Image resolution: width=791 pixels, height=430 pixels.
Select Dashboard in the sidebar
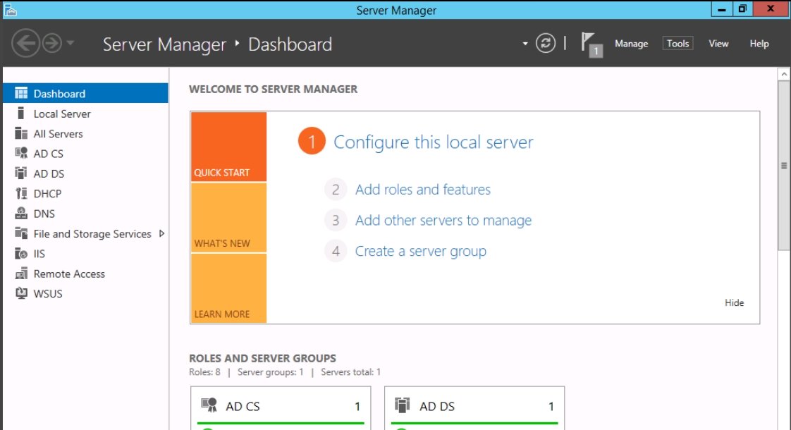click(85, 93)
